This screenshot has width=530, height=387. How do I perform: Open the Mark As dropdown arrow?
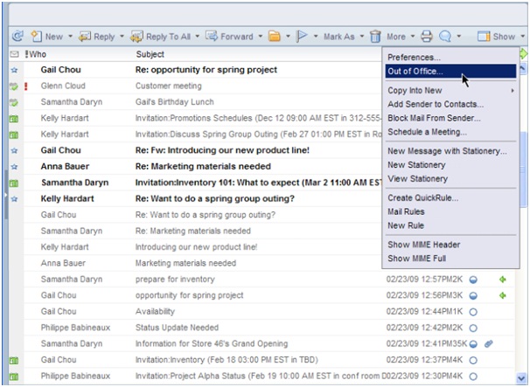coord(362,36)
